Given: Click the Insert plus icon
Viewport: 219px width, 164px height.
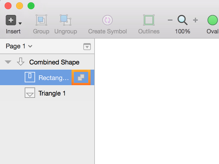Looking at the screenshot, I should pos(11,20).
